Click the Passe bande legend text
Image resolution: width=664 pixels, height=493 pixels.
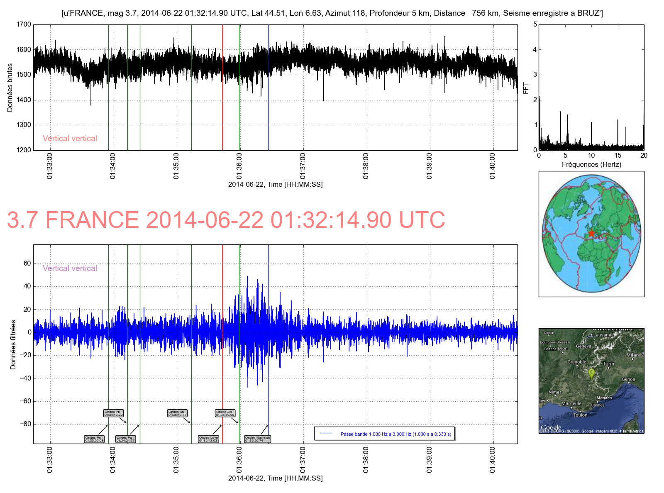pyautogui.click(x=395, y=434)
